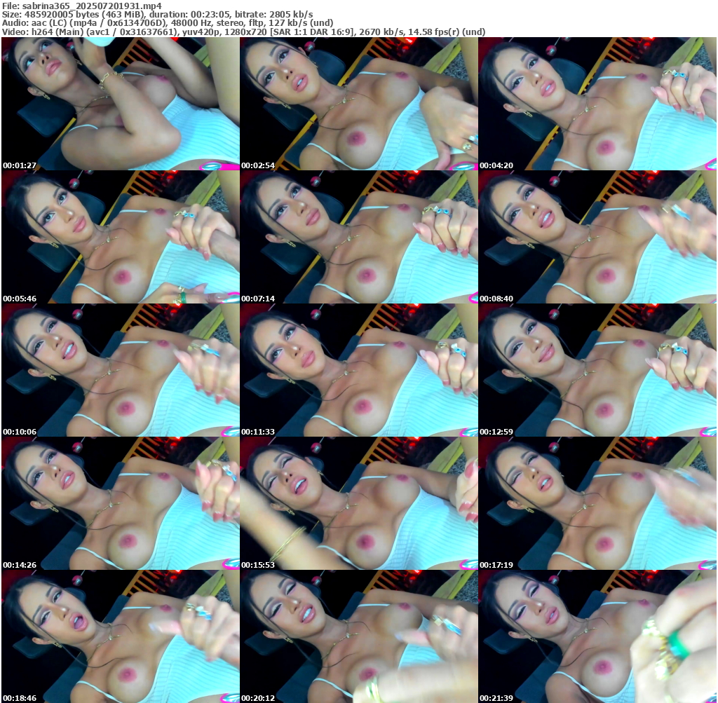Select the frame marked 00:02:54

pyautogui.click(x=358, y=104)
